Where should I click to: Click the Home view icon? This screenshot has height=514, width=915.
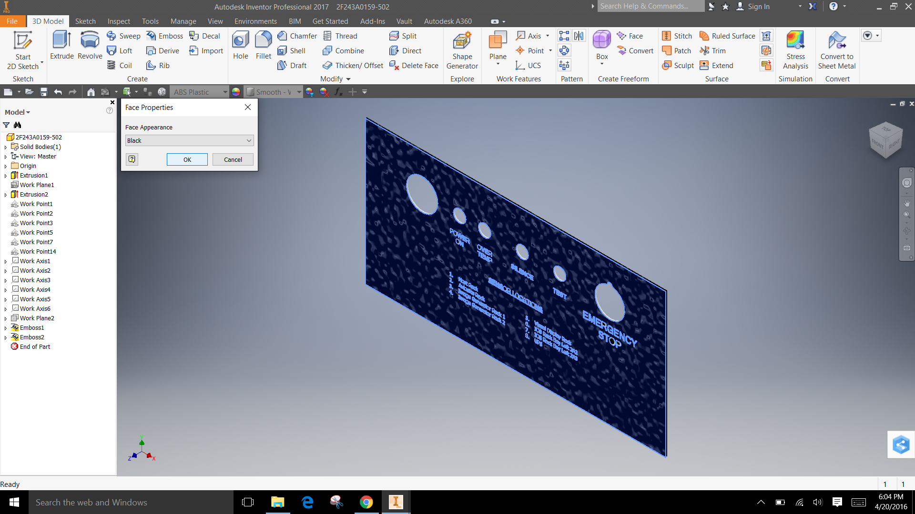coord(91,92)
